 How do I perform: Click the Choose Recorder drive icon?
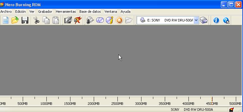pyautogui.click(x=204, y=20)
